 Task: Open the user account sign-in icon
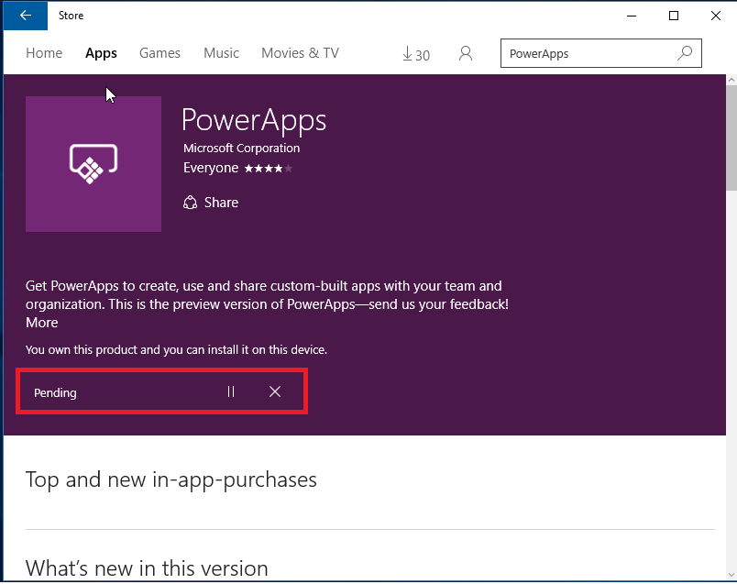pos(466,53)
